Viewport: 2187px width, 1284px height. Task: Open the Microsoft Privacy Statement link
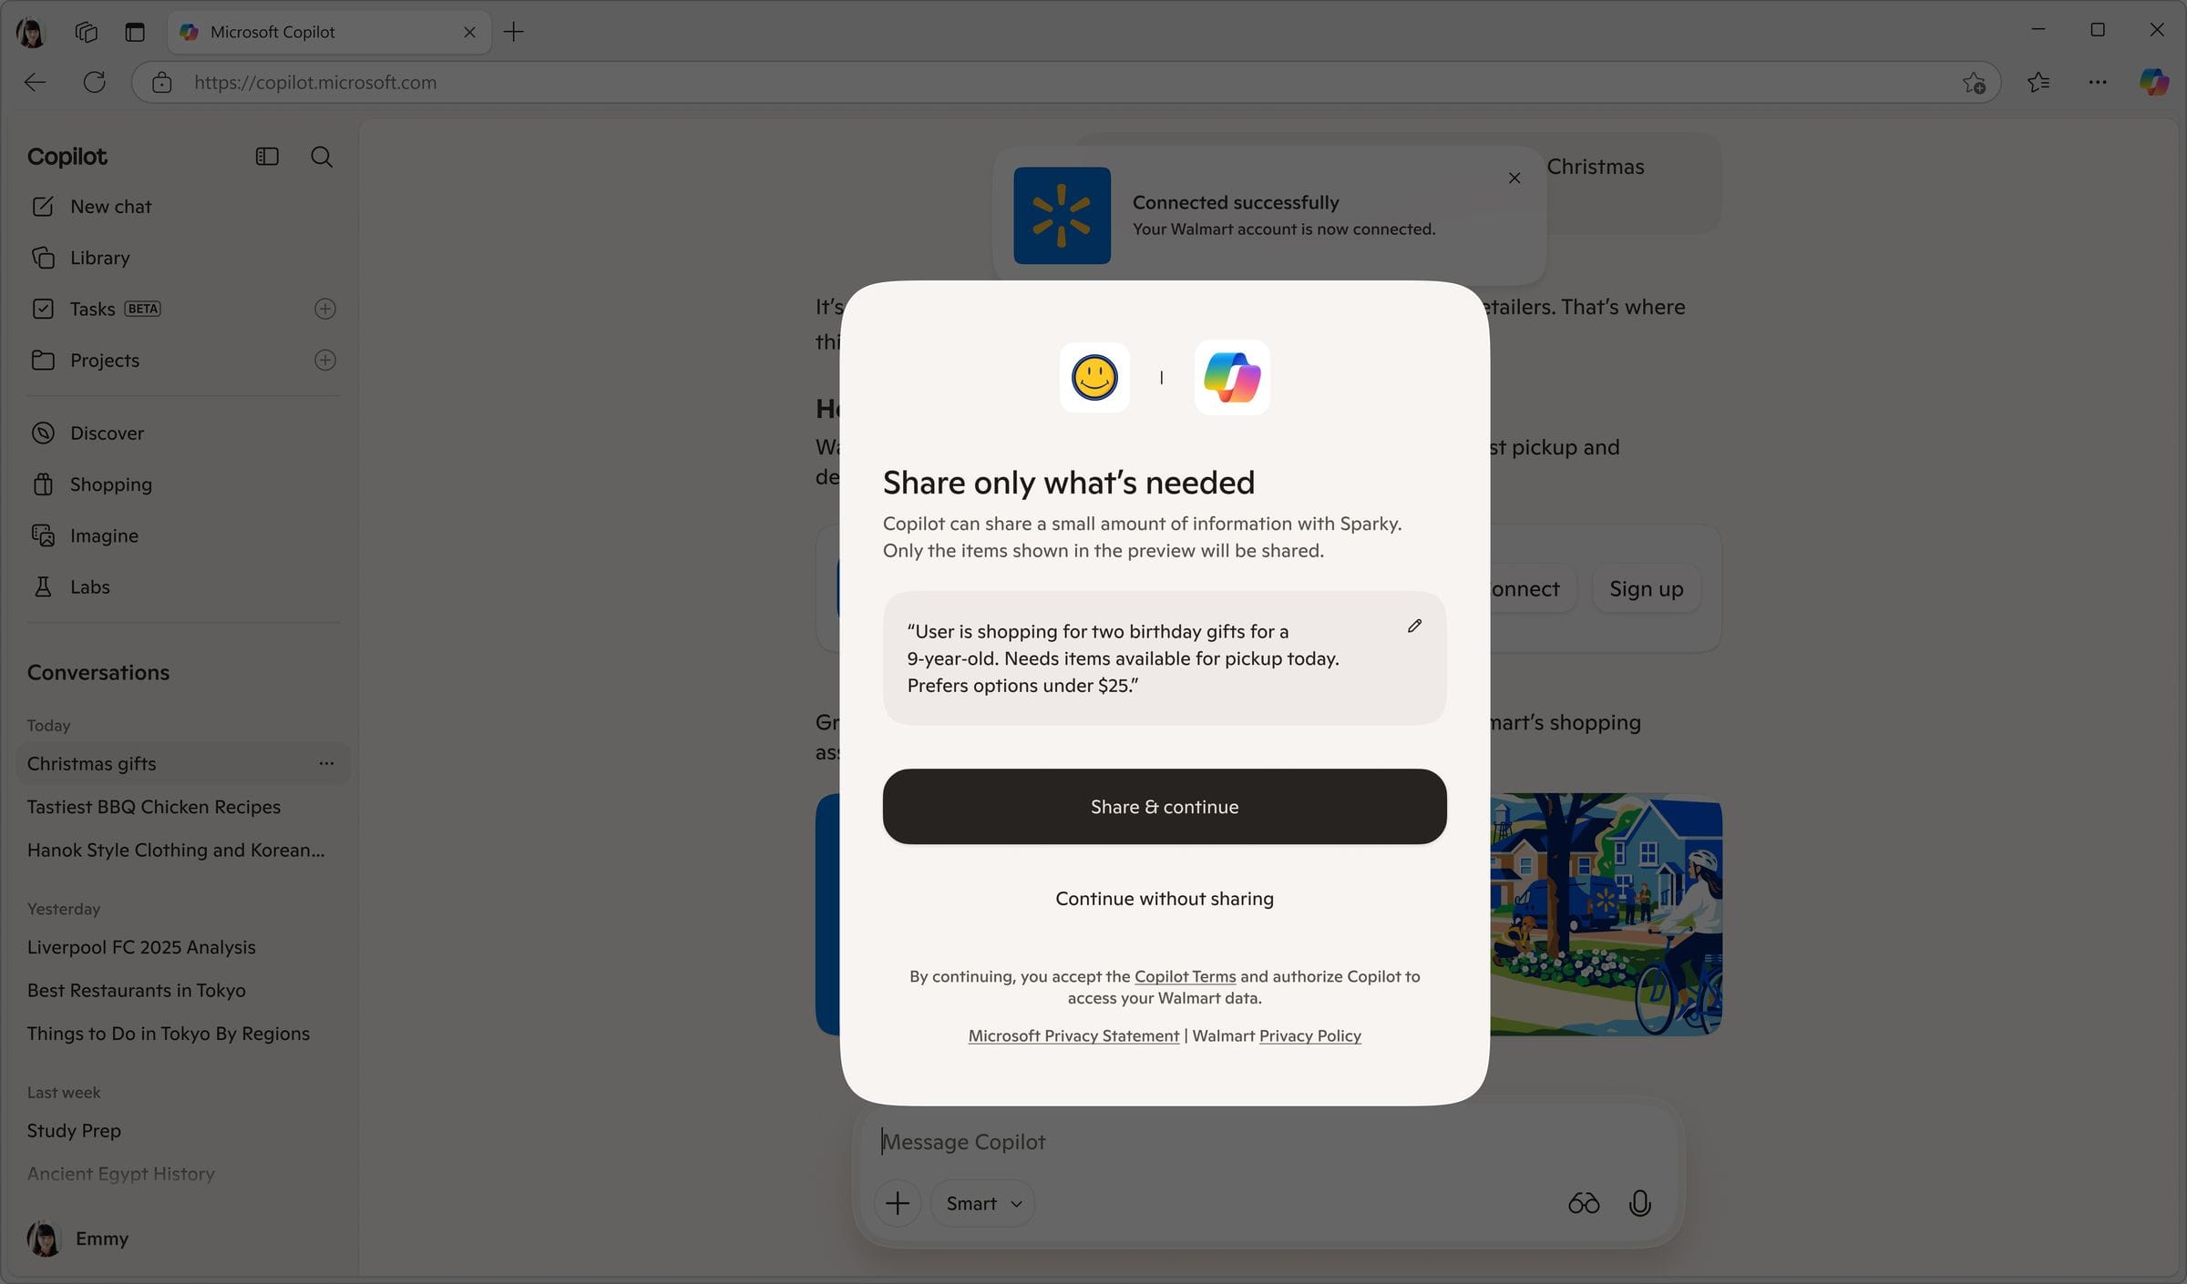click(1073, 1035)
